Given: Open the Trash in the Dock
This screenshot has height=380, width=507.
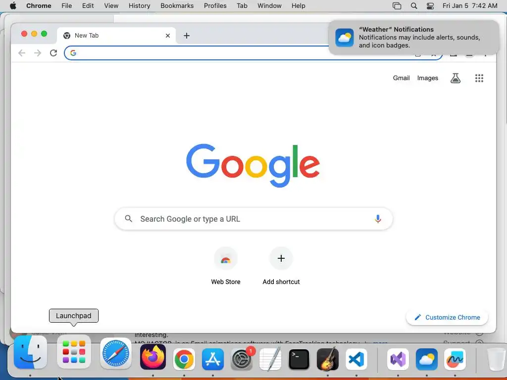Looking at the screenshot, I should point(496,359).
